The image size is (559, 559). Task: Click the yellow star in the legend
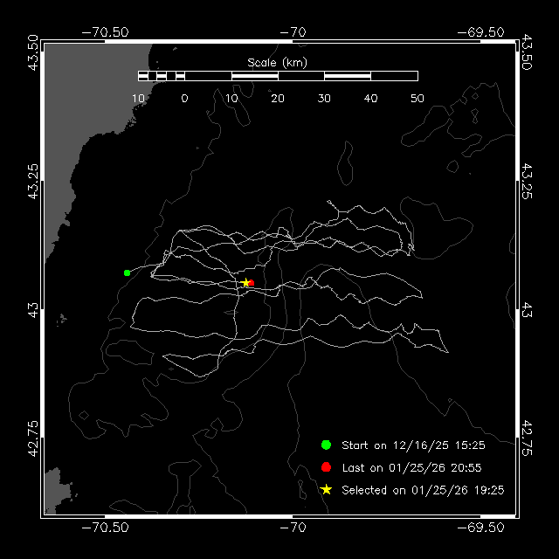point(326,490)
